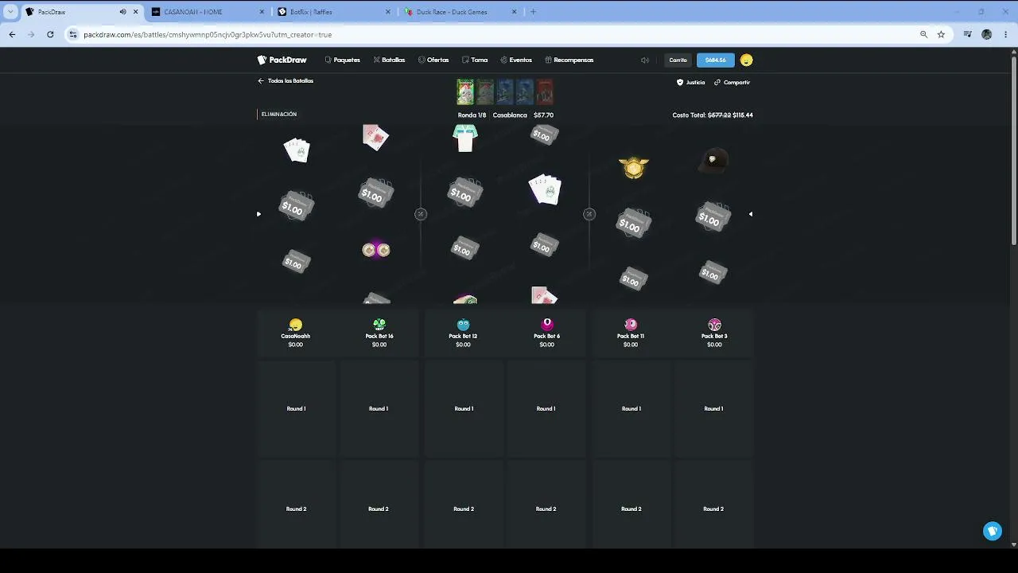The height and width of the screenshot is (573, 1018).
Task: Open the Toma menu
Action: pos(475,60)
